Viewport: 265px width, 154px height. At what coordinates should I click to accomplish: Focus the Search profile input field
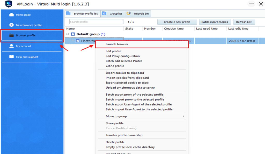click(x=96, y=22)
